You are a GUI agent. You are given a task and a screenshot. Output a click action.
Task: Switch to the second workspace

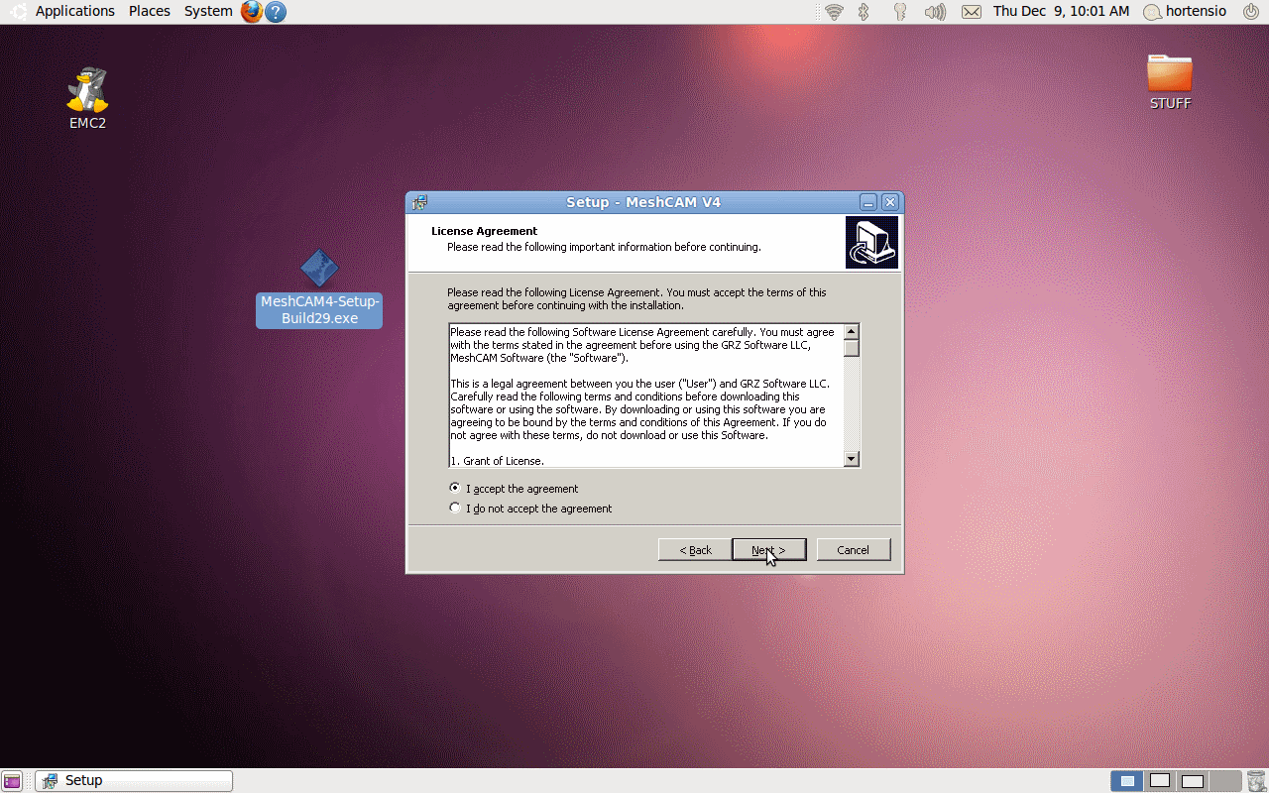tap(1159, 781)
